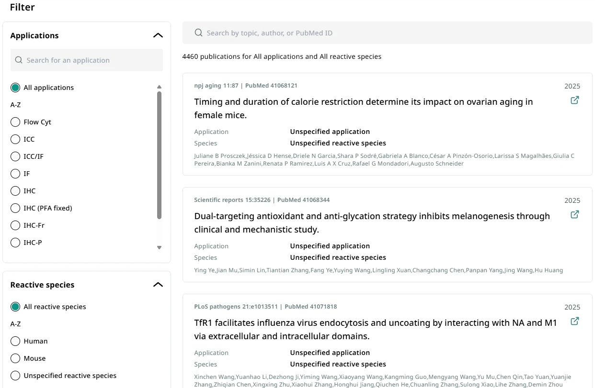This screenshot has height=388, width=595.
Task: Select the Flow Cyt application filter
Action: pos(15,122)
